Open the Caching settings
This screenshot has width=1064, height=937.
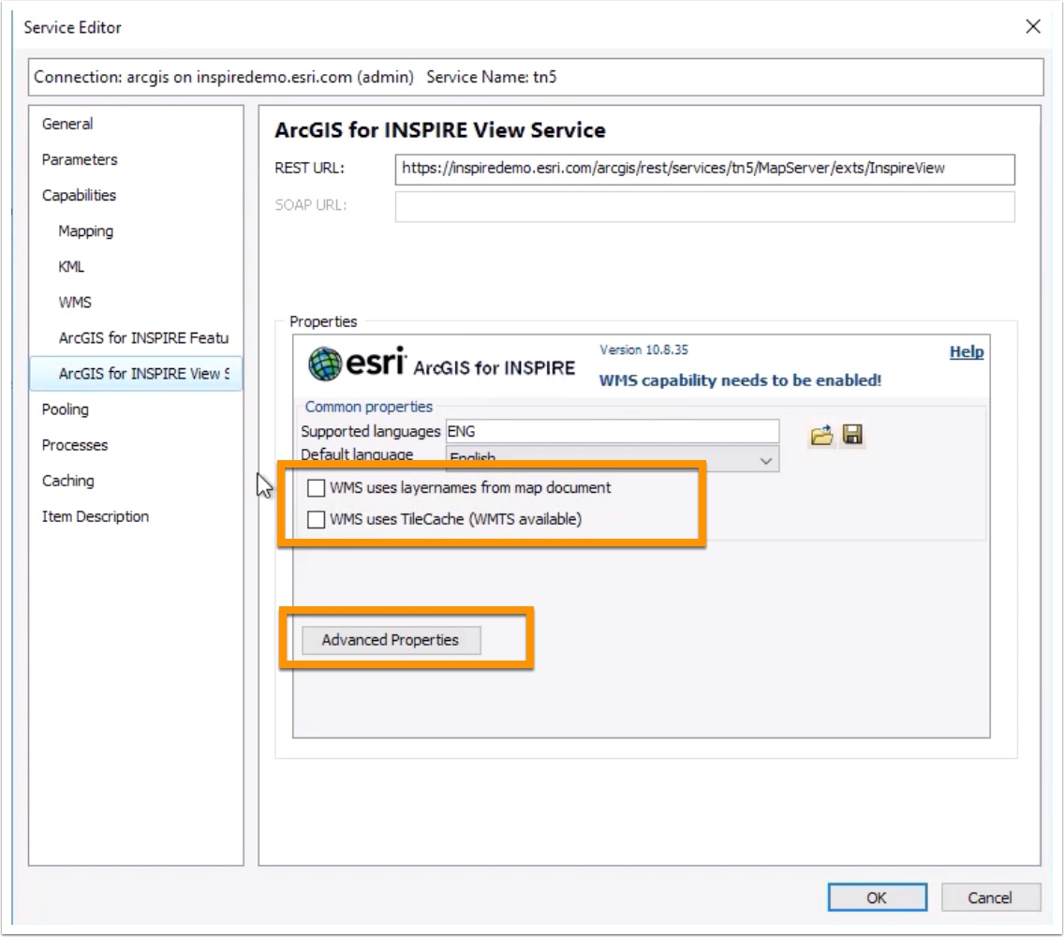point(67,481)
